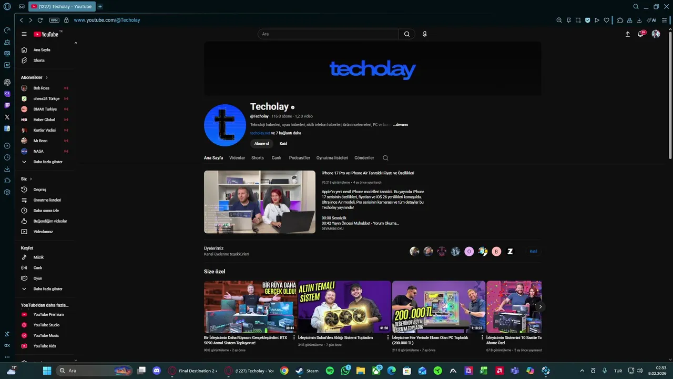This screenshot has width=673, height=379.
Task: Open the Easy Setup sliders icon
Action: 665,20
